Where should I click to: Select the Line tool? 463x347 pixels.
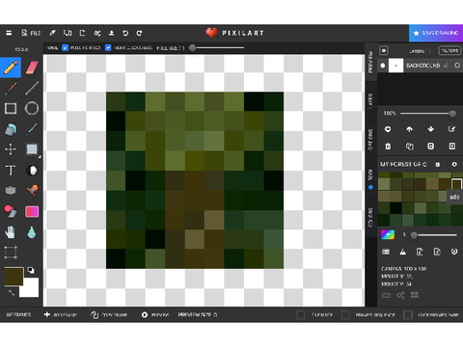tap(32, 88)
